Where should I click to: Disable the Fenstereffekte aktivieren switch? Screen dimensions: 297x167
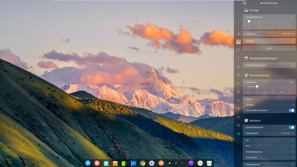[x=291, y=110]
